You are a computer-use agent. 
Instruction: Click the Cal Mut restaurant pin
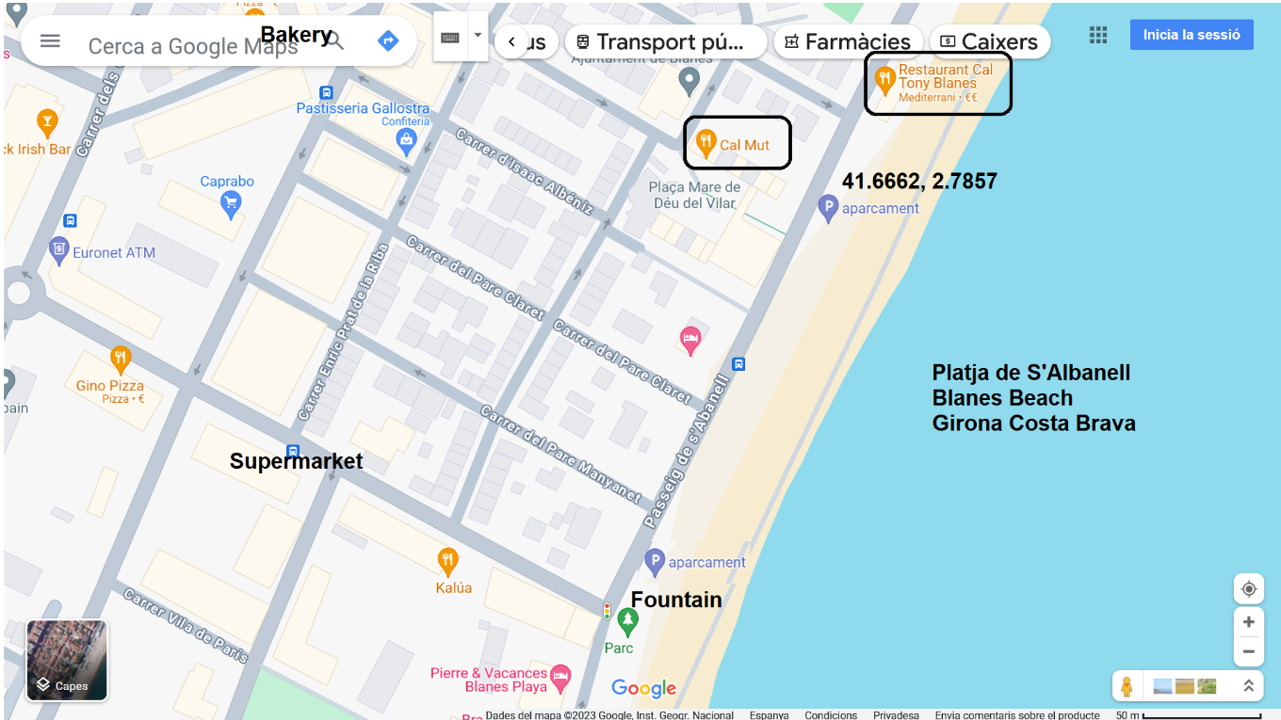(705, 144)
